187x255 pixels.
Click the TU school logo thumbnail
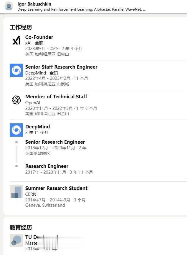coord(16,241)
